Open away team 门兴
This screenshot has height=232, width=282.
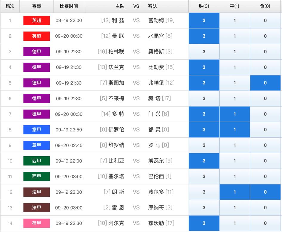click(x=154, y=114)
